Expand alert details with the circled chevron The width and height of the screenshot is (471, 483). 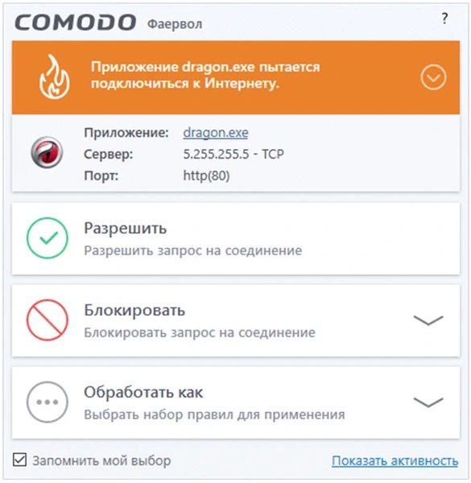pos(433,77)
